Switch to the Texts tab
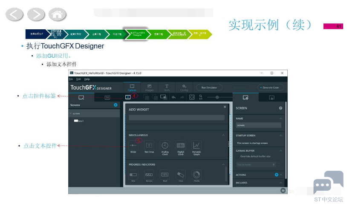Viewport: 347px width, 206px height. 167,87
